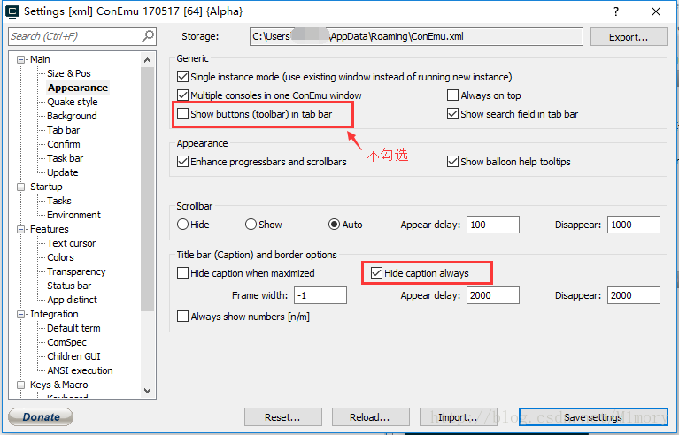Open Children GUI settings page
Image resolution: width=679 pixels, height=435 pixels.
pyautogui.click(x=73, y=356)
